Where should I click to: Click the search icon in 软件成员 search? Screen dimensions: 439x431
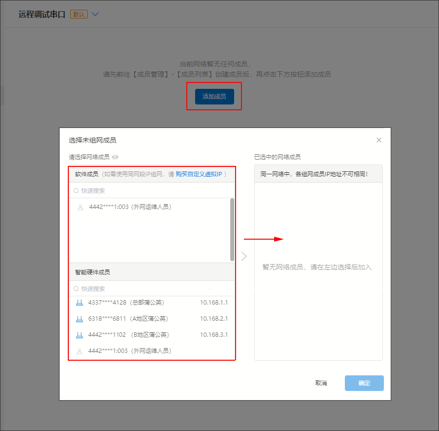click(x=76, y=190)
